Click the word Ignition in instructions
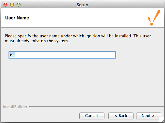Viewport: 165px width, 123px height. click(x=93, y=36)
